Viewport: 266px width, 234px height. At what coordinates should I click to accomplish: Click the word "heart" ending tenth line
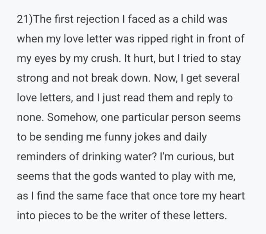point(232,196)
